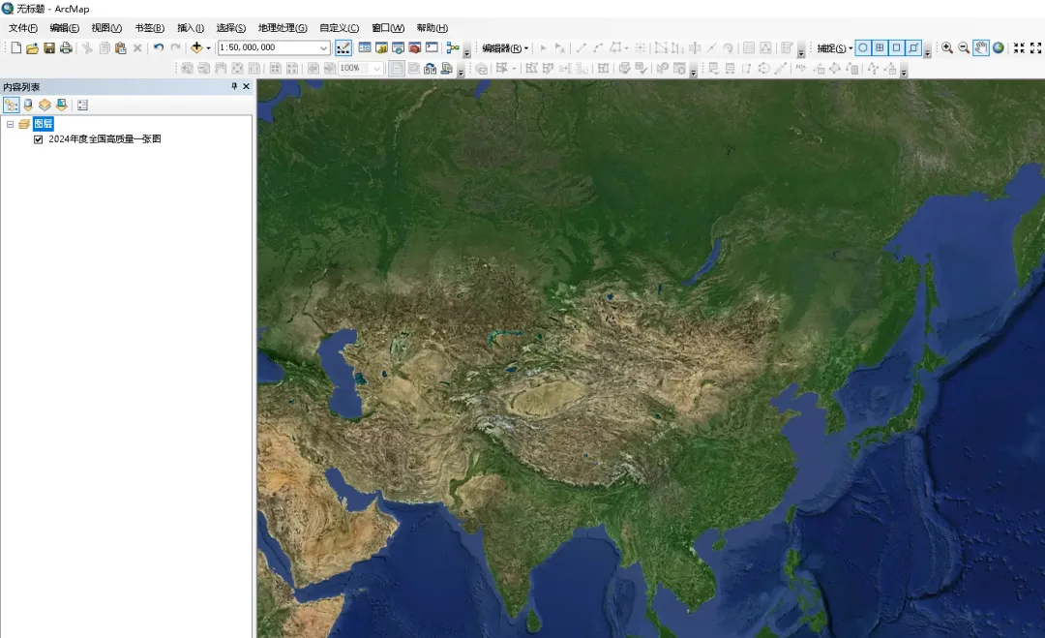Open the ArcToolbox window
This screenshot has width=1045, height=638.
[x=414, y=48]
